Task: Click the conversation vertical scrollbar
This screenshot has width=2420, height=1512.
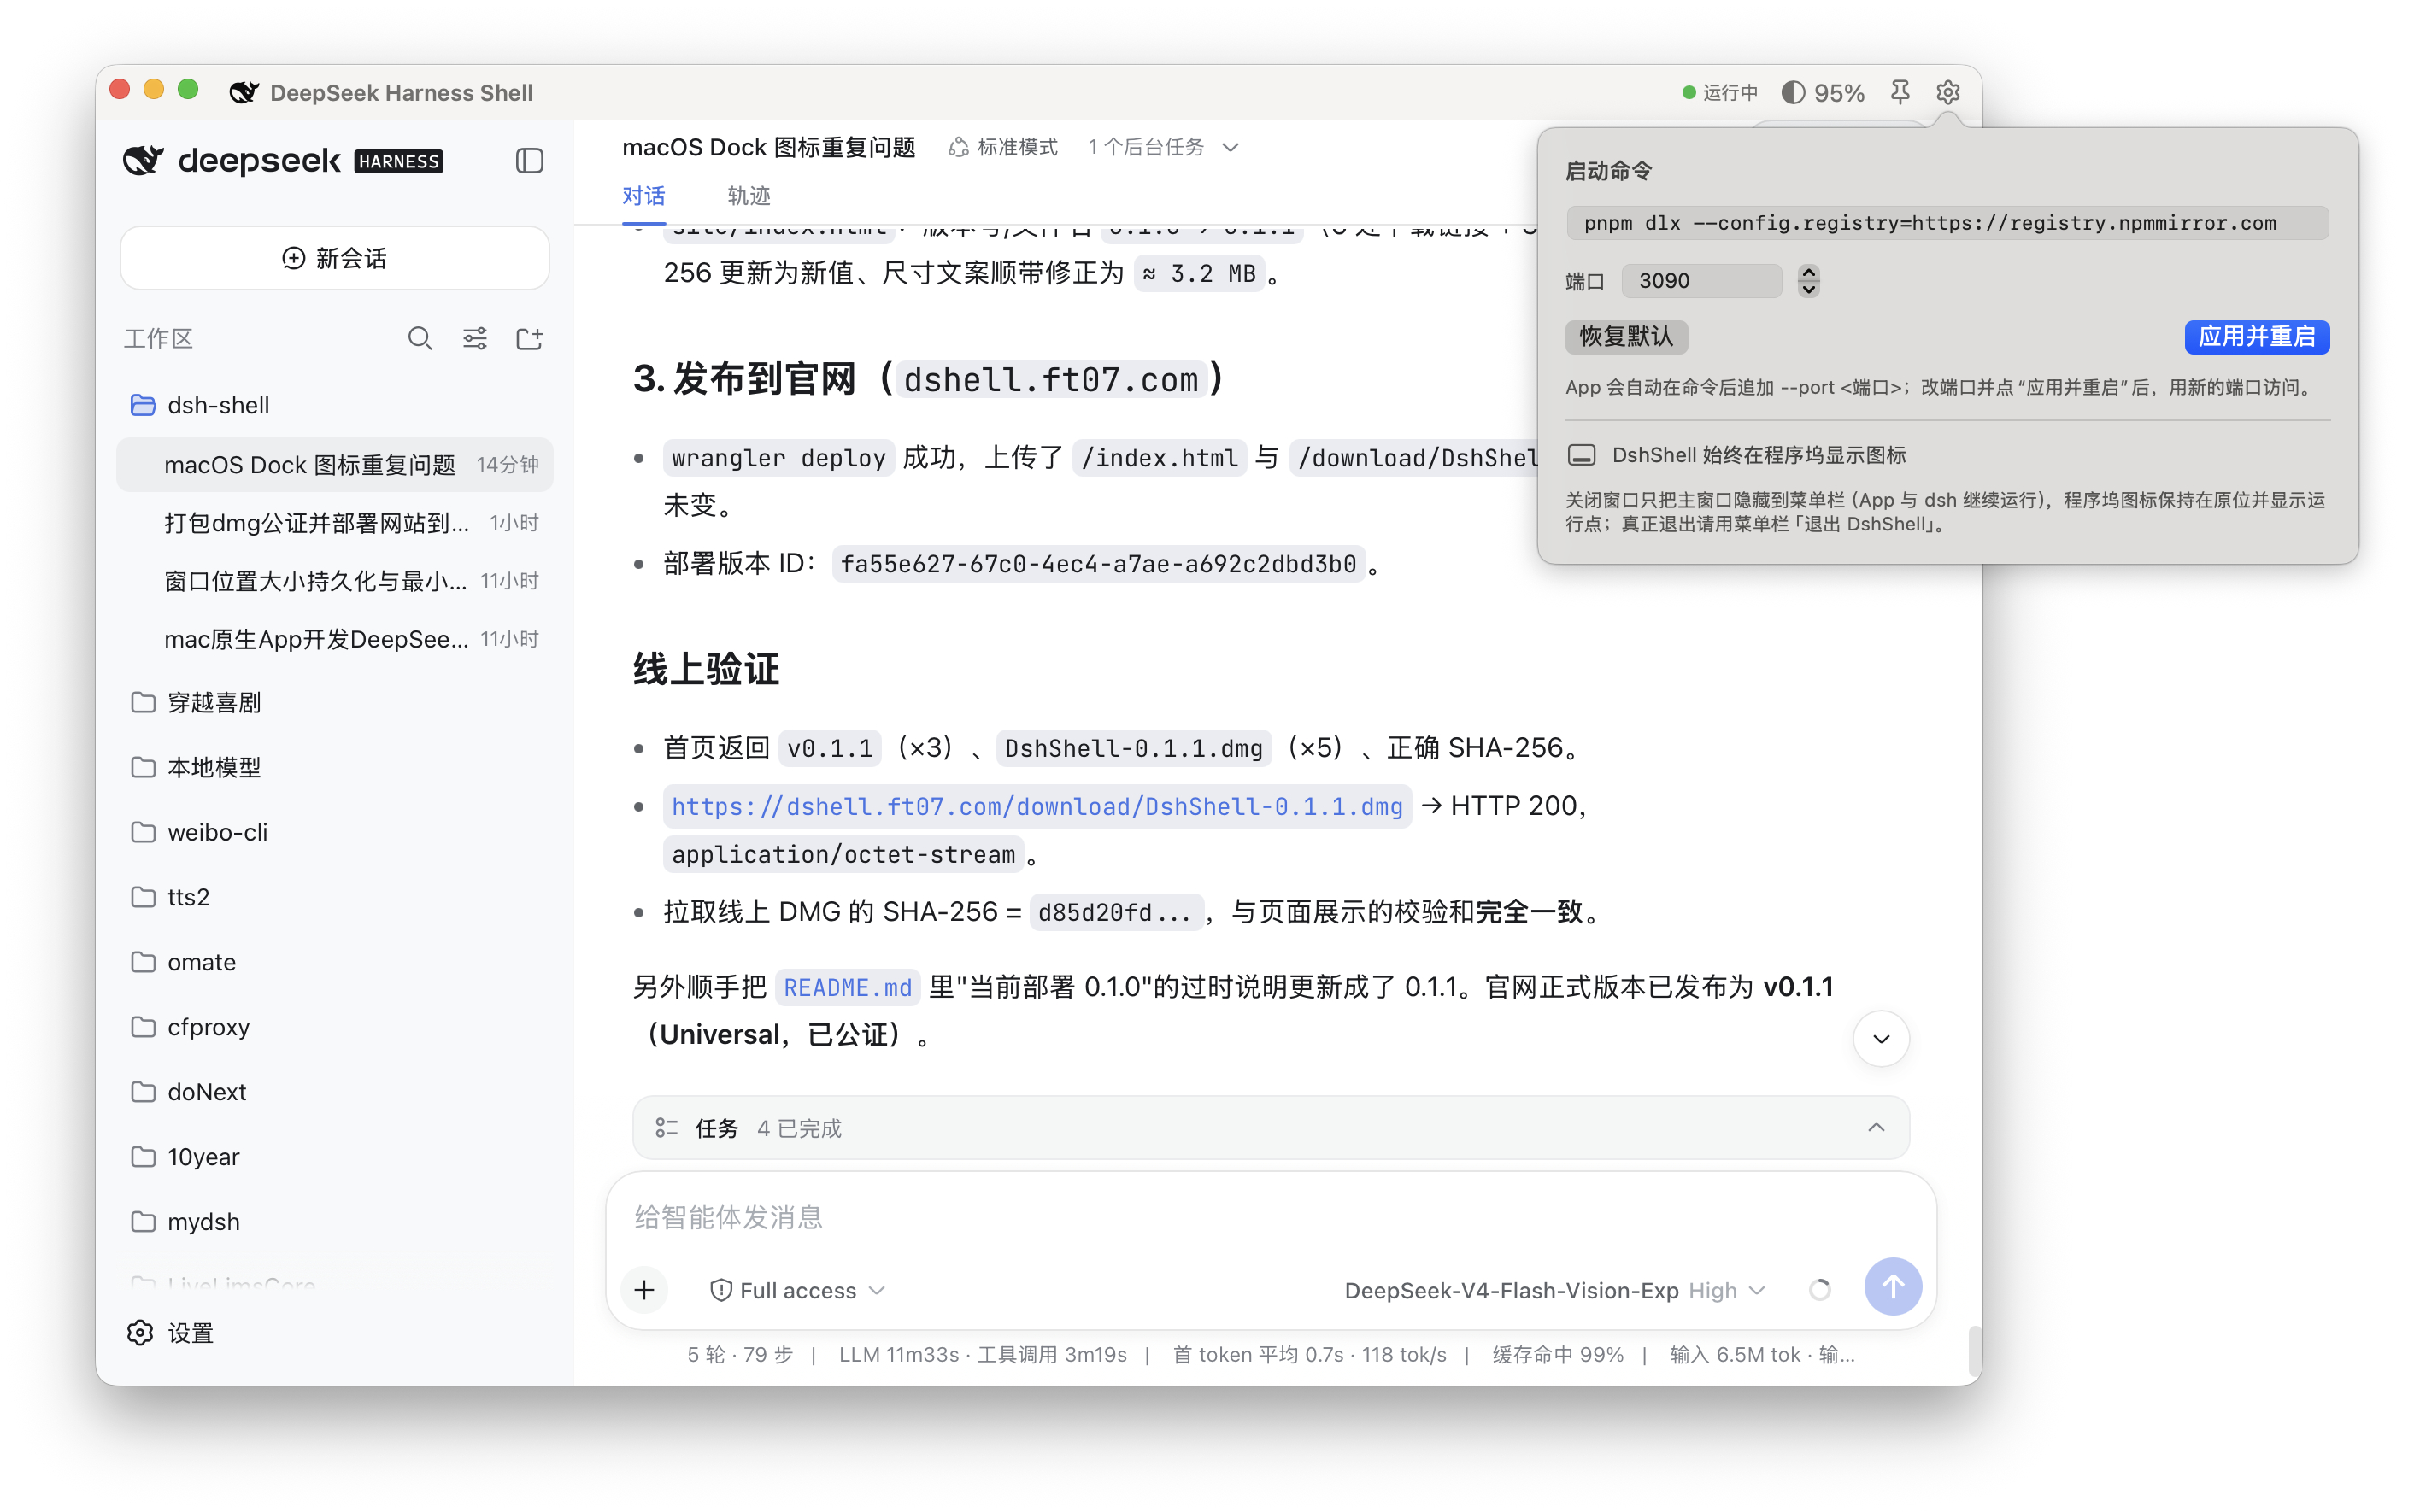Action: (x=1974, y=1352)
